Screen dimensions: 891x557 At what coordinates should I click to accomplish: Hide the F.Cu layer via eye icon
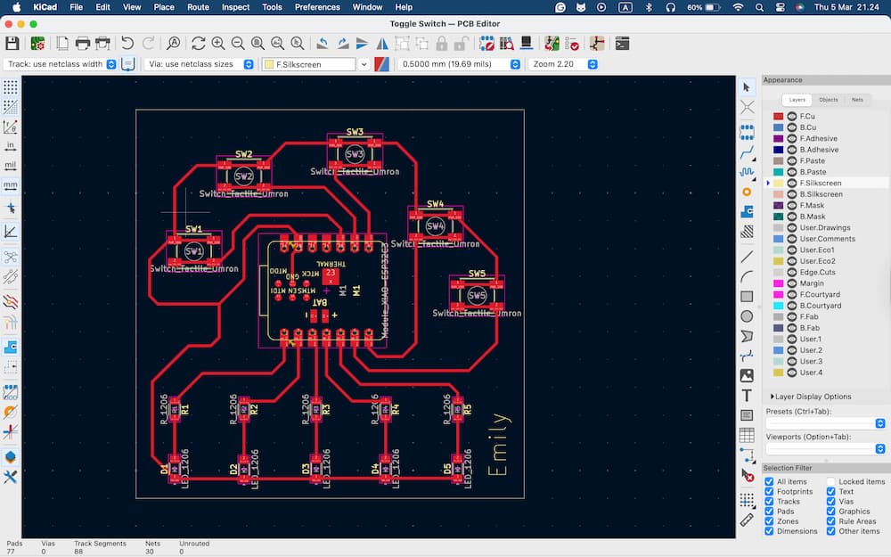pos(791,117)
